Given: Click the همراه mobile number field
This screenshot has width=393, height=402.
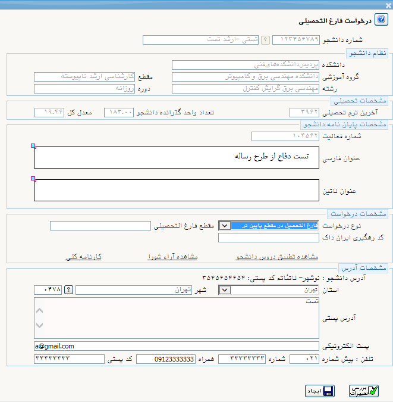Looking at the screenshot, I should (166, 359).
